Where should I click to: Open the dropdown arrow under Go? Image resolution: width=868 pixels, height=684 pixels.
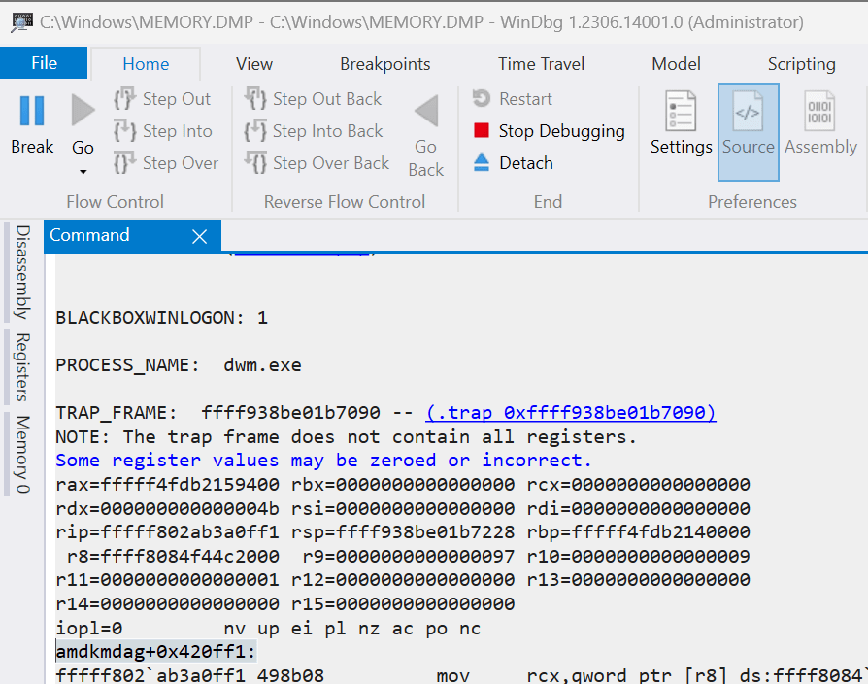[x=83, y=172]
